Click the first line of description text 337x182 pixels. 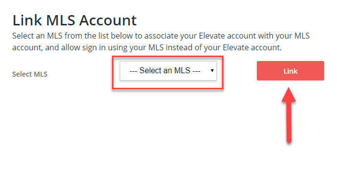161,36
